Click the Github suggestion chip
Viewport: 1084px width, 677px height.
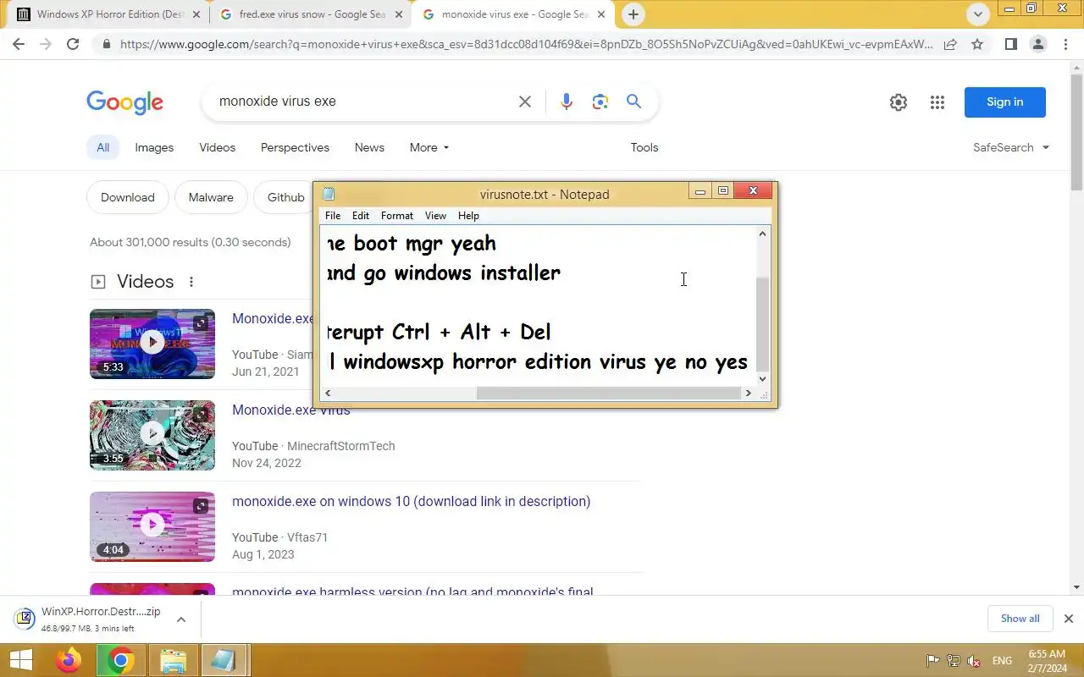point(285,197)
